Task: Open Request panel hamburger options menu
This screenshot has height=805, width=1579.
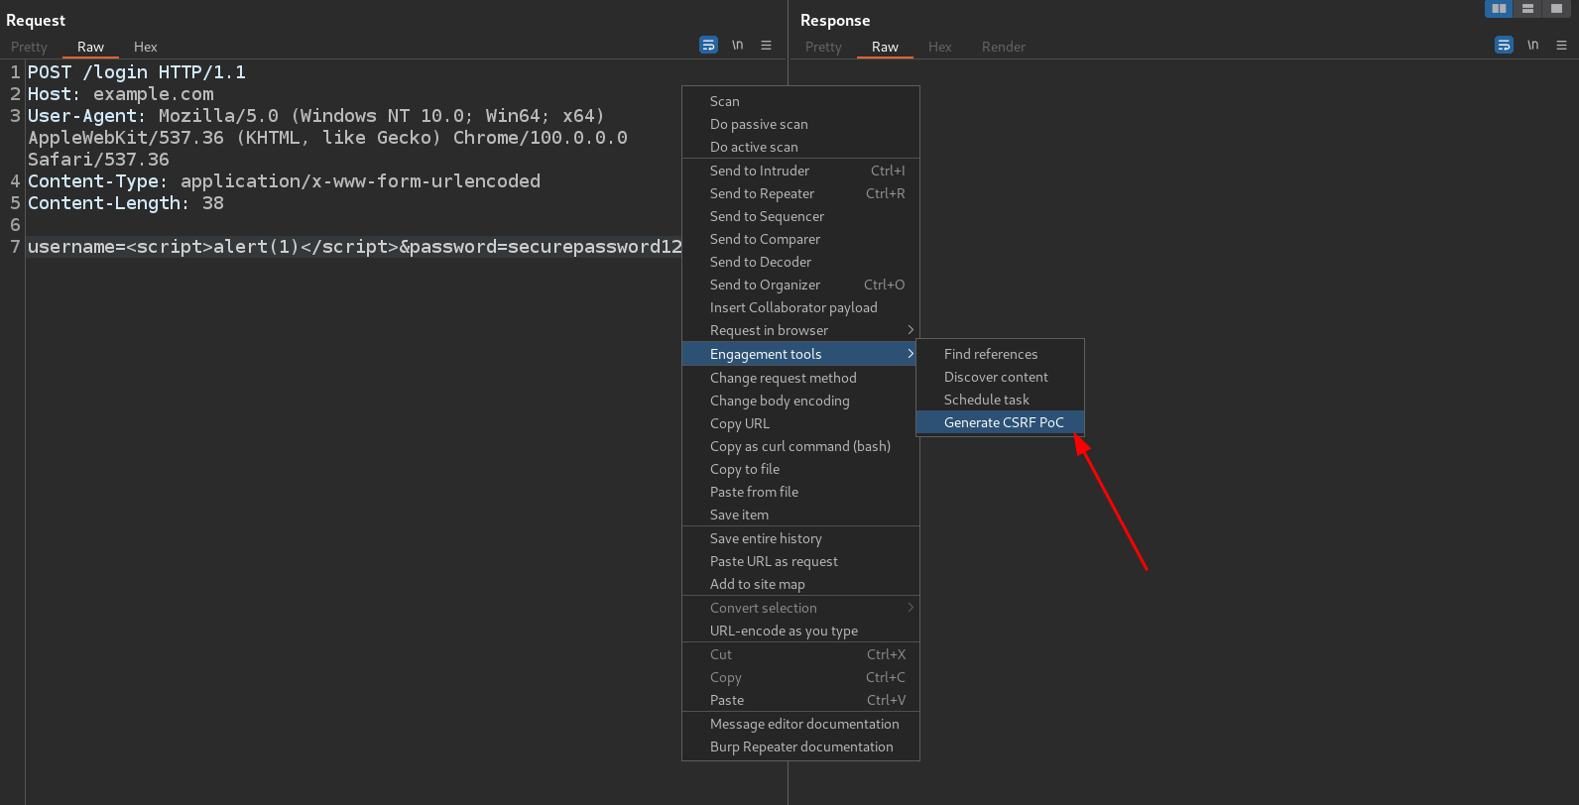Action: [766, 45]
